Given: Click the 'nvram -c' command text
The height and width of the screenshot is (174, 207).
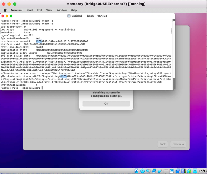Looking at the screenshot, I should 47,21.
